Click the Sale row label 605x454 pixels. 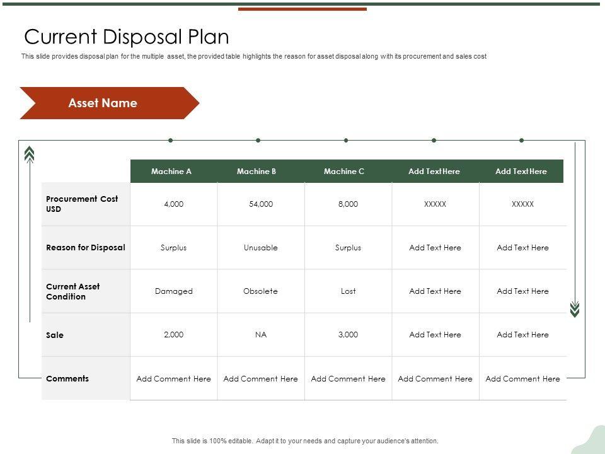pos(55,335)
